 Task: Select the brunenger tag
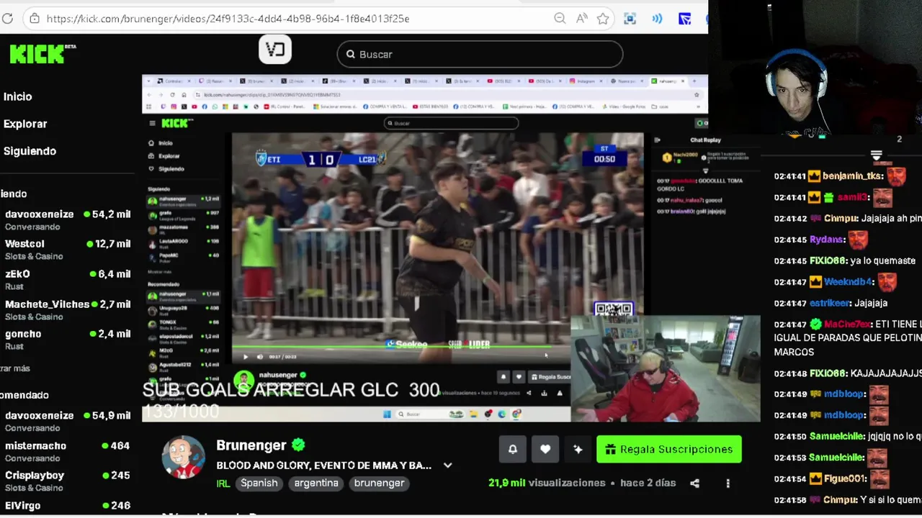(379, 483)
